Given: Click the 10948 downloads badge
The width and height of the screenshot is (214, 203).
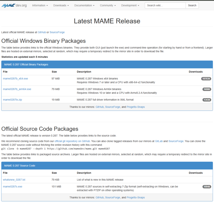Looking at the screenshot, I should (207, 187).
